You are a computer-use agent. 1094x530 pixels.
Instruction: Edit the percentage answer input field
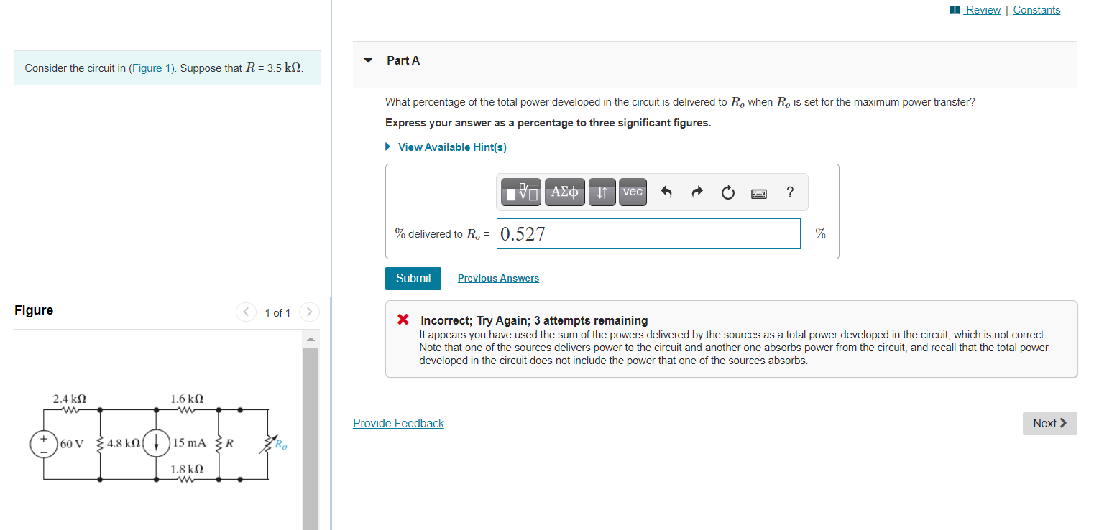point(648,233)
